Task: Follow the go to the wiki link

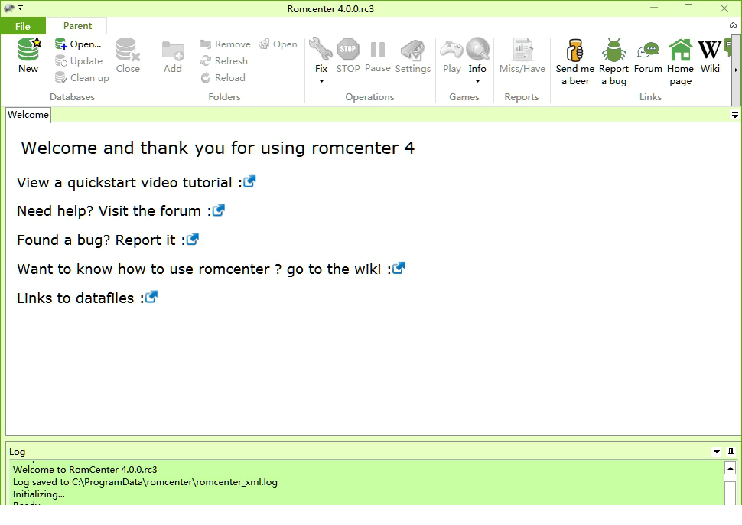Action: tap(399, 269)
